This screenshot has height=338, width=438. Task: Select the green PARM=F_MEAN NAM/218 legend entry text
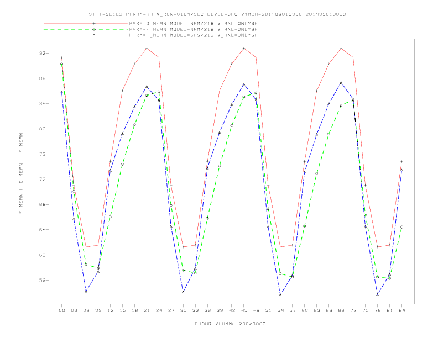pyautogui.click(x=193, y=29)
